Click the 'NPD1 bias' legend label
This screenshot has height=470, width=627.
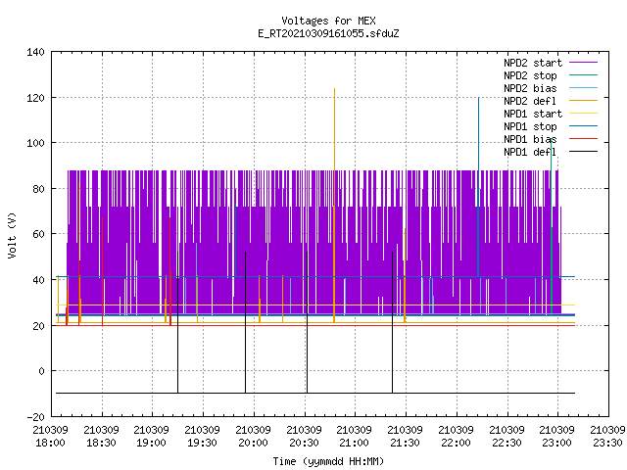(530, 139)
